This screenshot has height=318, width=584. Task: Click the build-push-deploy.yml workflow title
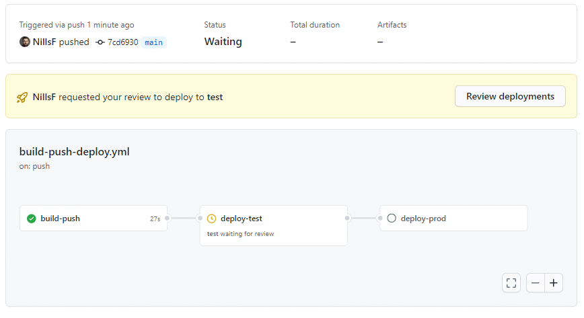click(75, 151)
